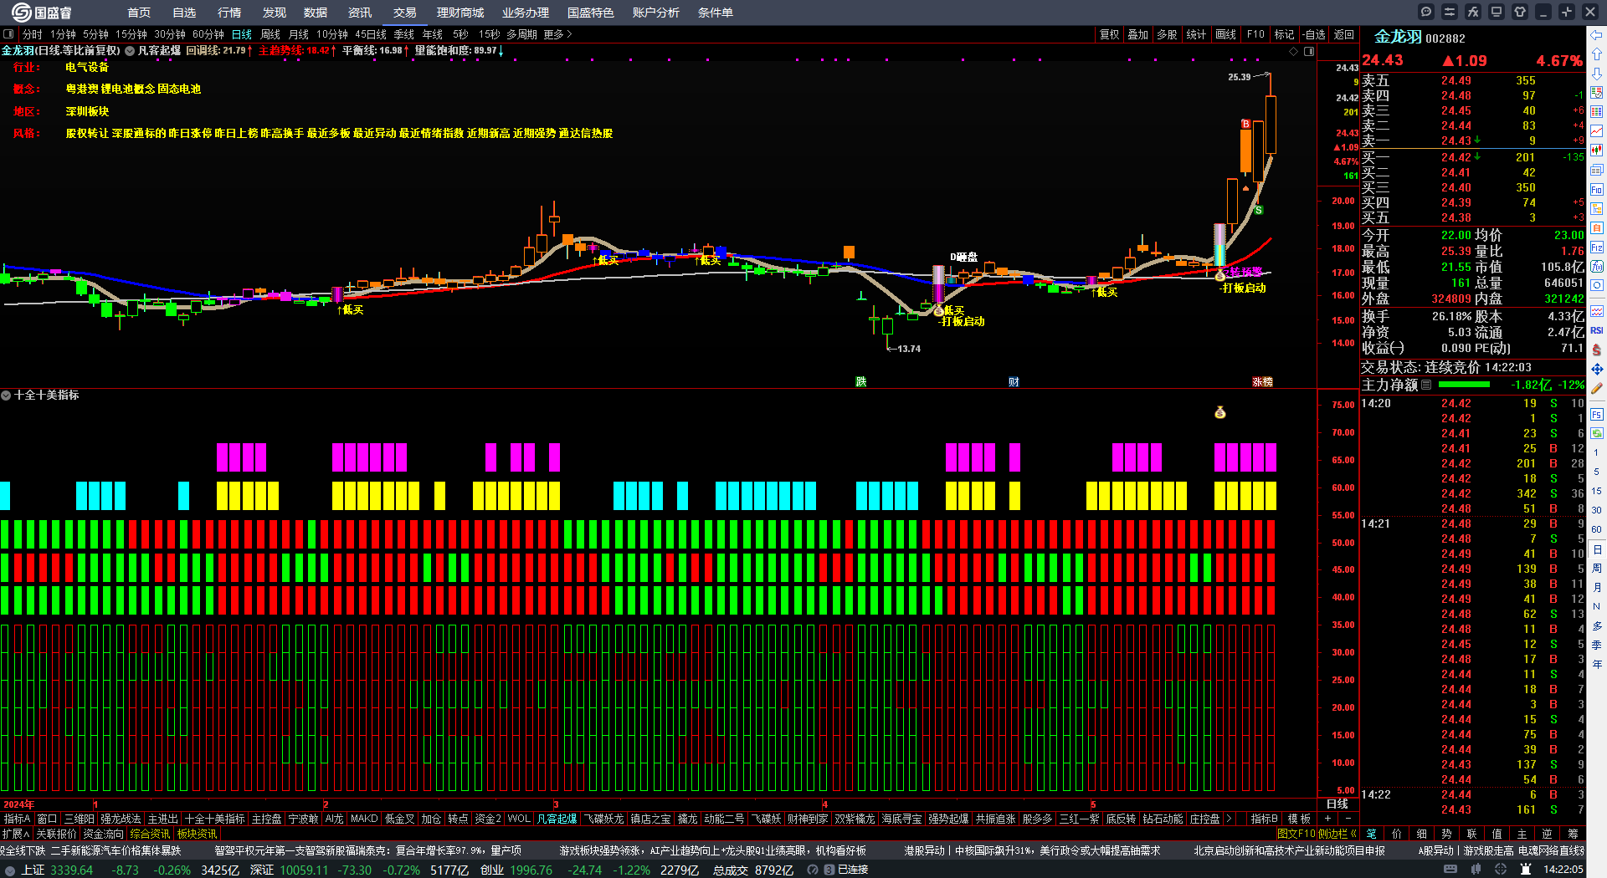Open the trend line chart icon in sidebar
Screen dimensions: 1607x878
point(1597,131)
